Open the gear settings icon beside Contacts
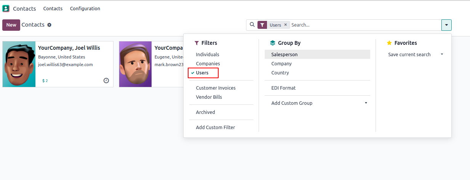 [49, 25]
